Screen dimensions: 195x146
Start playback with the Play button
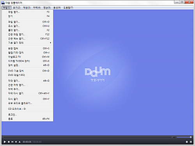click(5, 142)
